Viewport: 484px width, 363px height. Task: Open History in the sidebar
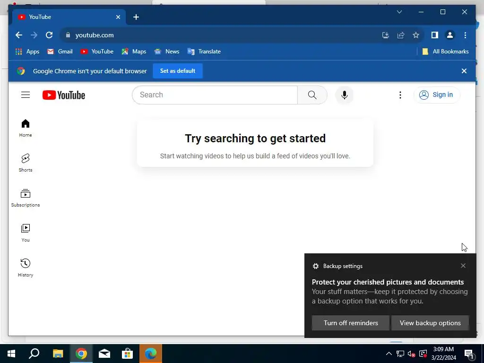(26, 268)
